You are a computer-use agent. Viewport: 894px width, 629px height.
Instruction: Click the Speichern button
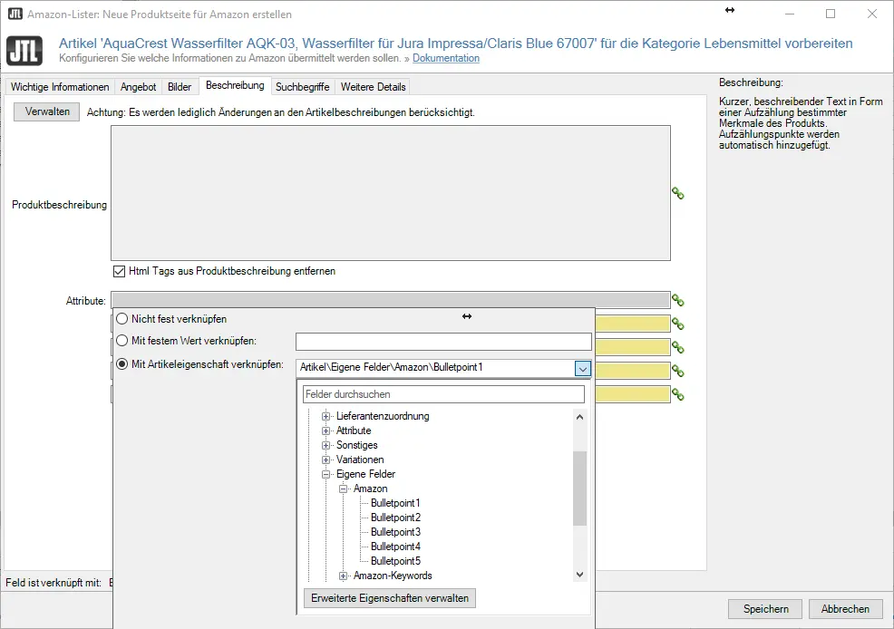tap(766, 609)
